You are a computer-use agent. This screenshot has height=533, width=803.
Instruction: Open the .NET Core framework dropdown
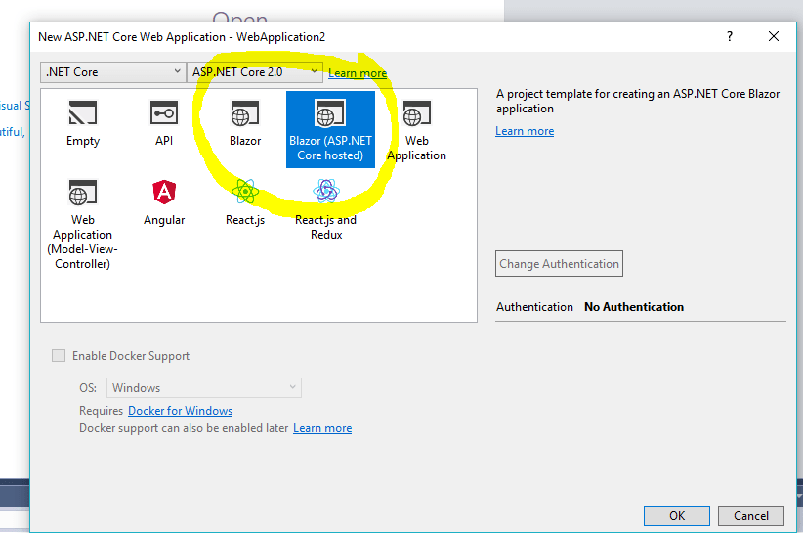click(x=112, y=72)
